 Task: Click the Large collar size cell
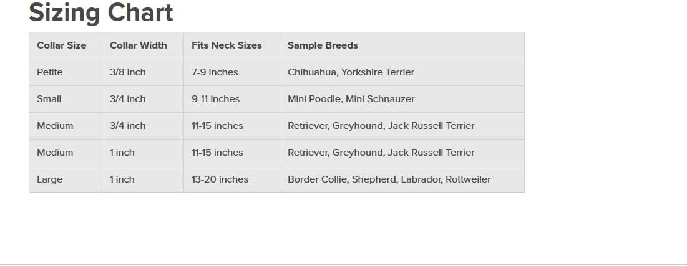50,179
